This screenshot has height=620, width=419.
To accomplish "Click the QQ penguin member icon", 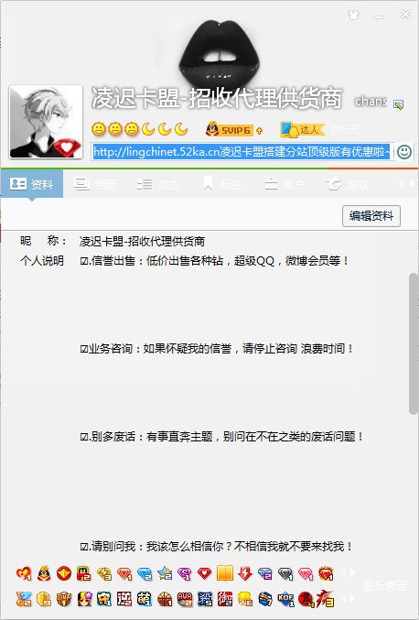I will point(44,573).
